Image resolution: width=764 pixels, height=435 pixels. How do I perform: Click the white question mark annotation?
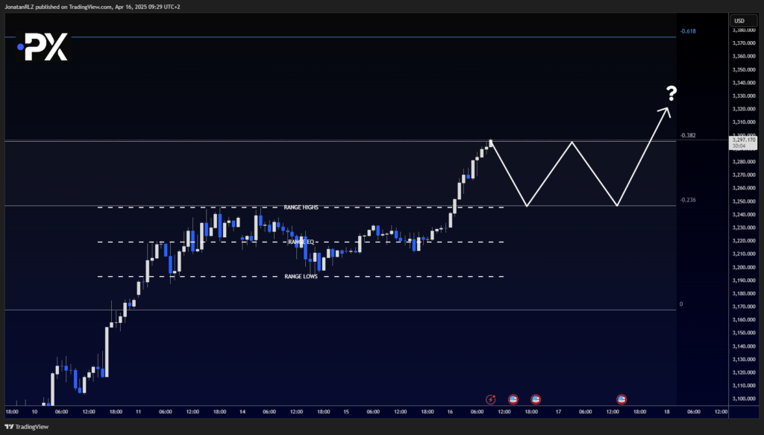(x=671, y=93)
